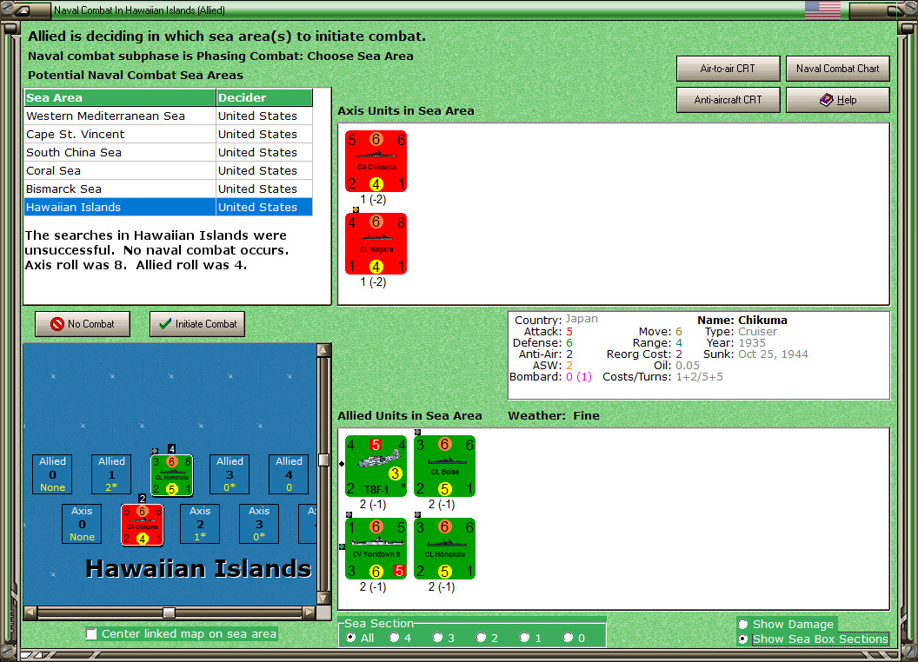Click the Axis 0 None sea box

(82, 524)
